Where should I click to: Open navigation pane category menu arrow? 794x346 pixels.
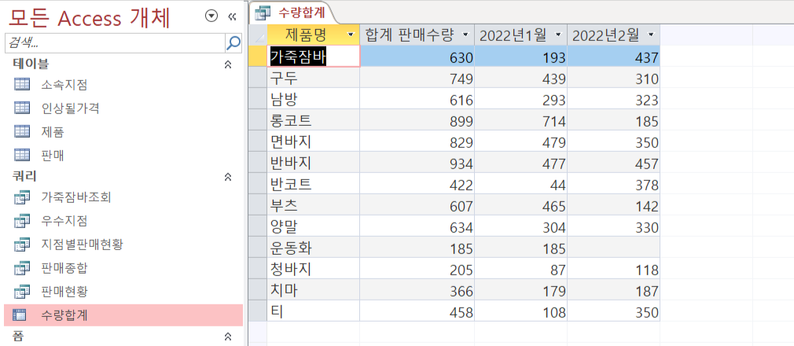(x=211, y=16)
